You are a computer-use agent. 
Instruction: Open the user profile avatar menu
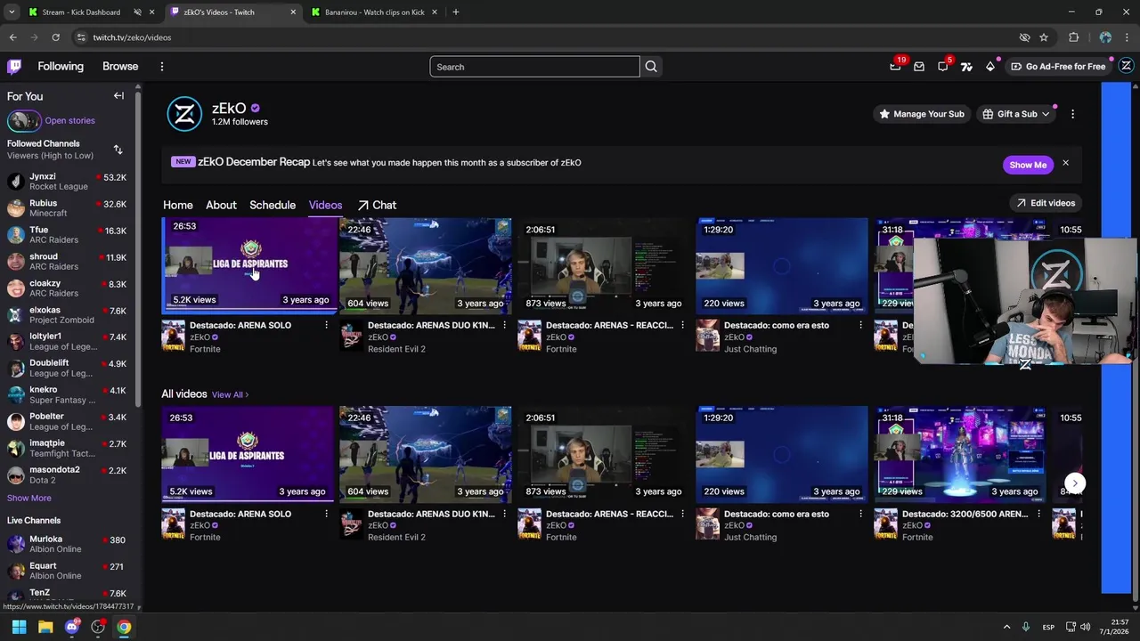[1126, 66]
